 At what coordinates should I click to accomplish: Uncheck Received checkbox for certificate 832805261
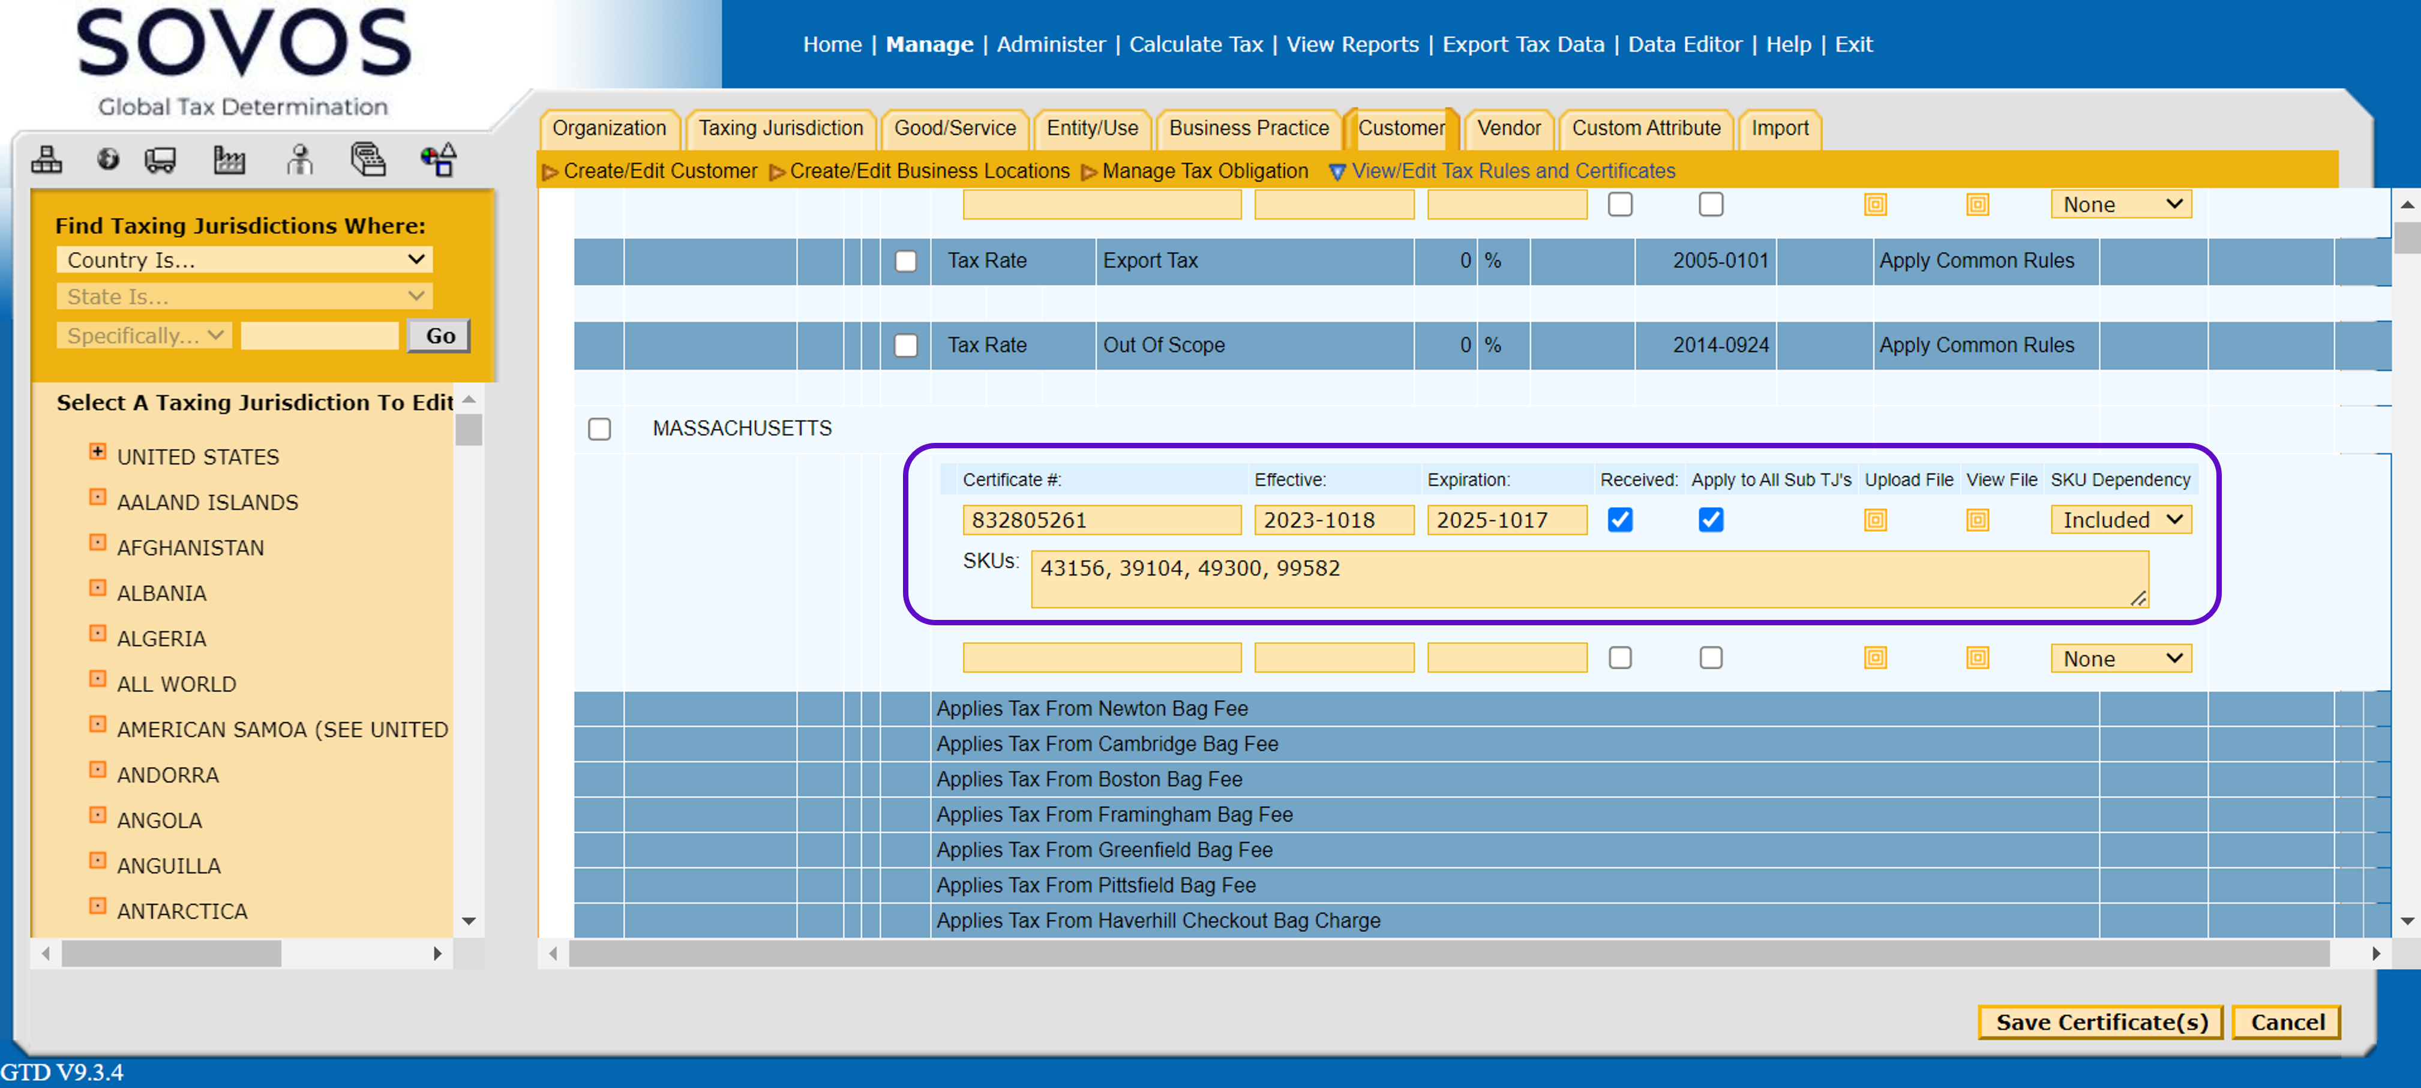click(x=1619, y=520)
